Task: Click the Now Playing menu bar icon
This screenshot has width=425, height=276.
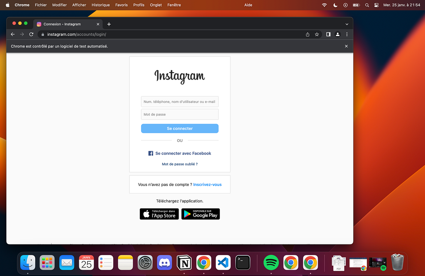Action: [x=345, y=5]
